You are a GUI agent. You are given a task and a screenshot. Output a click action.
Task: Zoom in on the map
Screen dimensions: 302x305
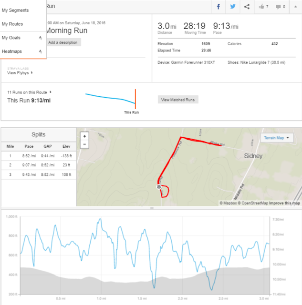(x=84, y=136)
